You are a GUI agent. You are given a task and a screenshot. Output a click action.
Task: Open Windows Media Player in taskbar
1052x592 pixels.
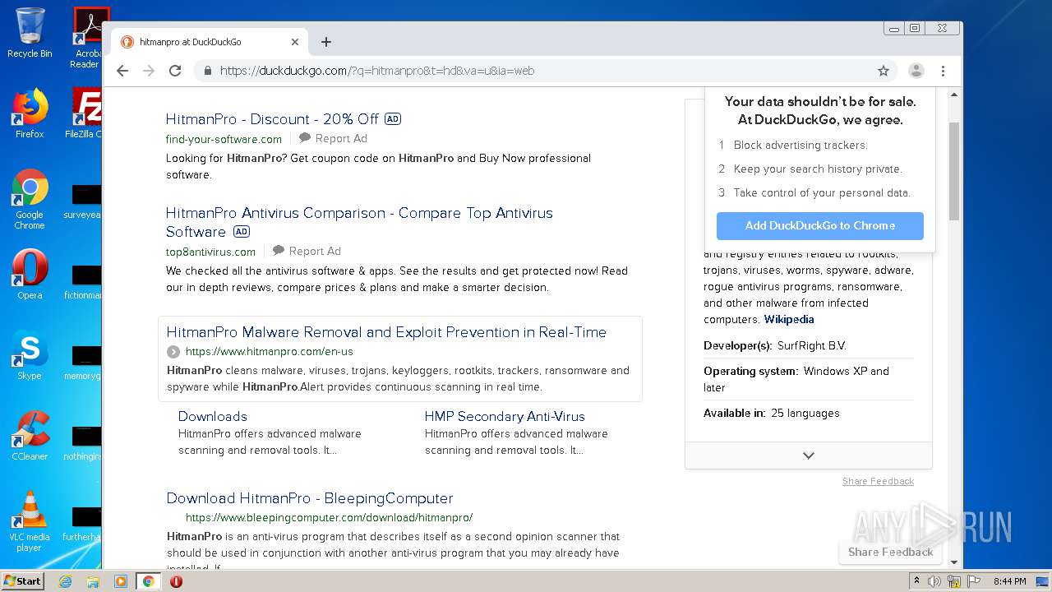(121, 581)
